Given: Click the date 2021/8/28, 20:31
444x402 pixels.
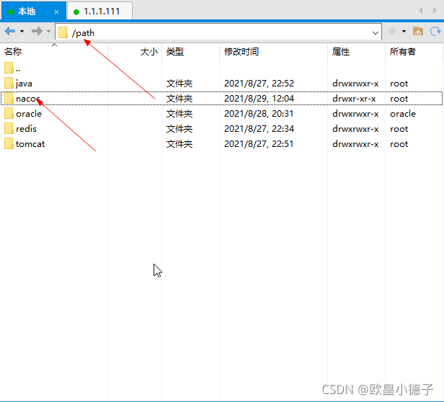Looking at the screenshot, I should [x=259, y=114].
